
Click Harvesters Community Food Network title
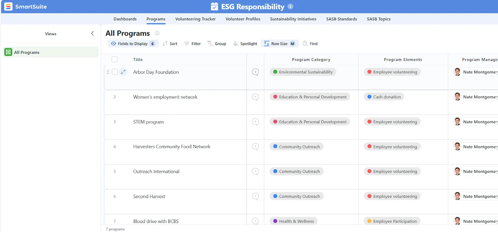point(172,147)
